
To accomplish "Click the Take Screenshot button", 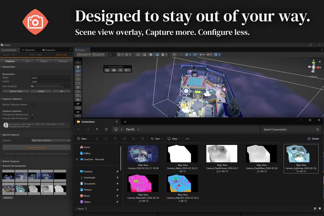I will click(36, 147).
